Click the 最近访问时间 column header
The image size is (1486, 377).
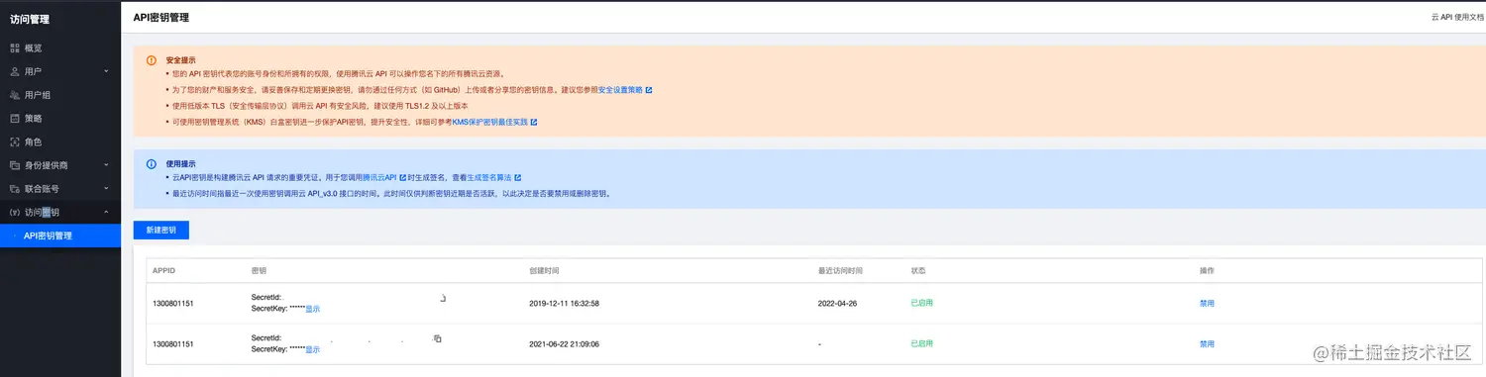(840, 270)
